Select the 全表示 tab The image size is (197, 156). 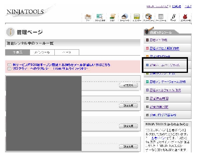tap(17, 52)
